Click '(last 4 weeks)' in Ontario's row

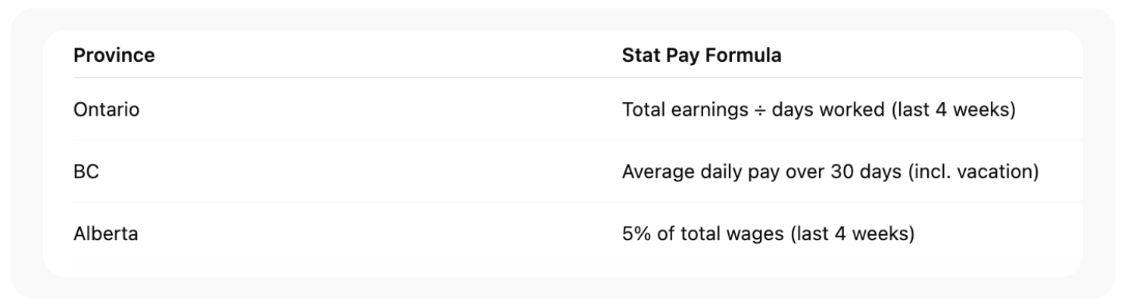(952, 110)
